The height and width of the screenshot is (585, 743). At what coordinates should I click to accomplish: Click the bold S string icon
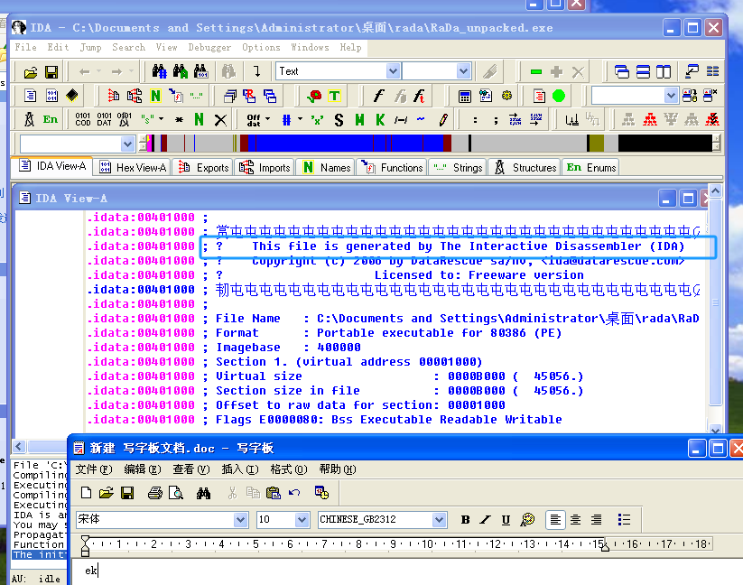click(x=339, y=120)
